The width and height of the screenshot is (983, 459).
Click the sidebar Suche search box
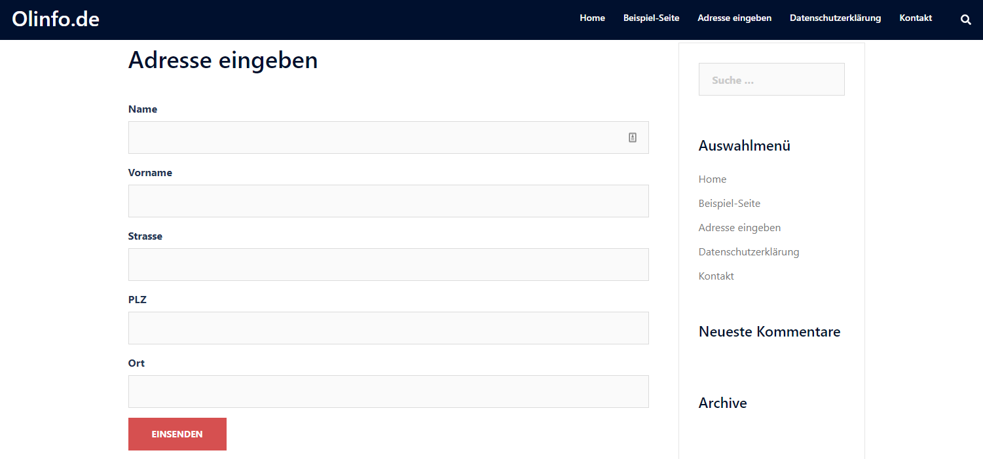(x=771, y=79)
